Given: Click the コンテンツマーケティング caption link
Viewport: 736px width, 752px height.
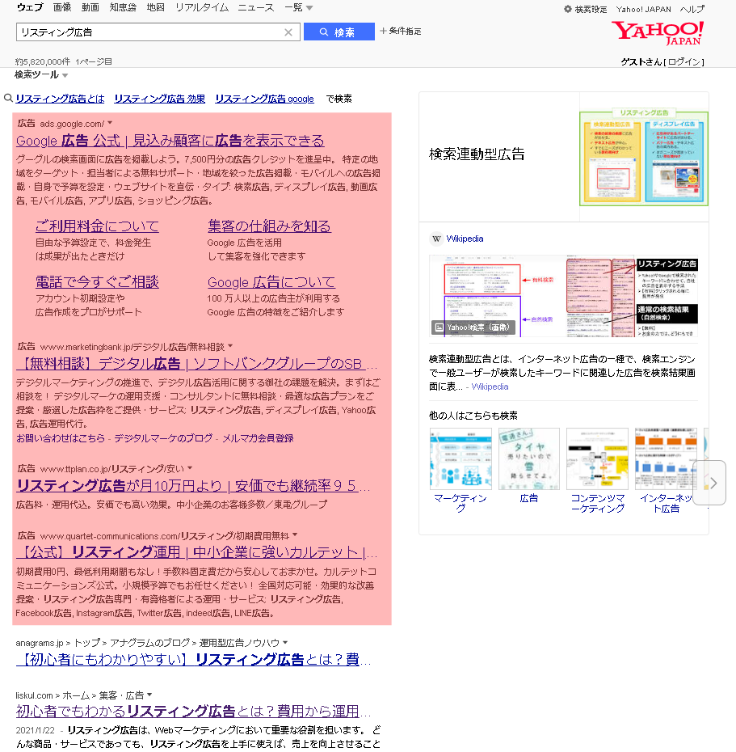Looking at the screenshot, I should click(x=598, y=503).
